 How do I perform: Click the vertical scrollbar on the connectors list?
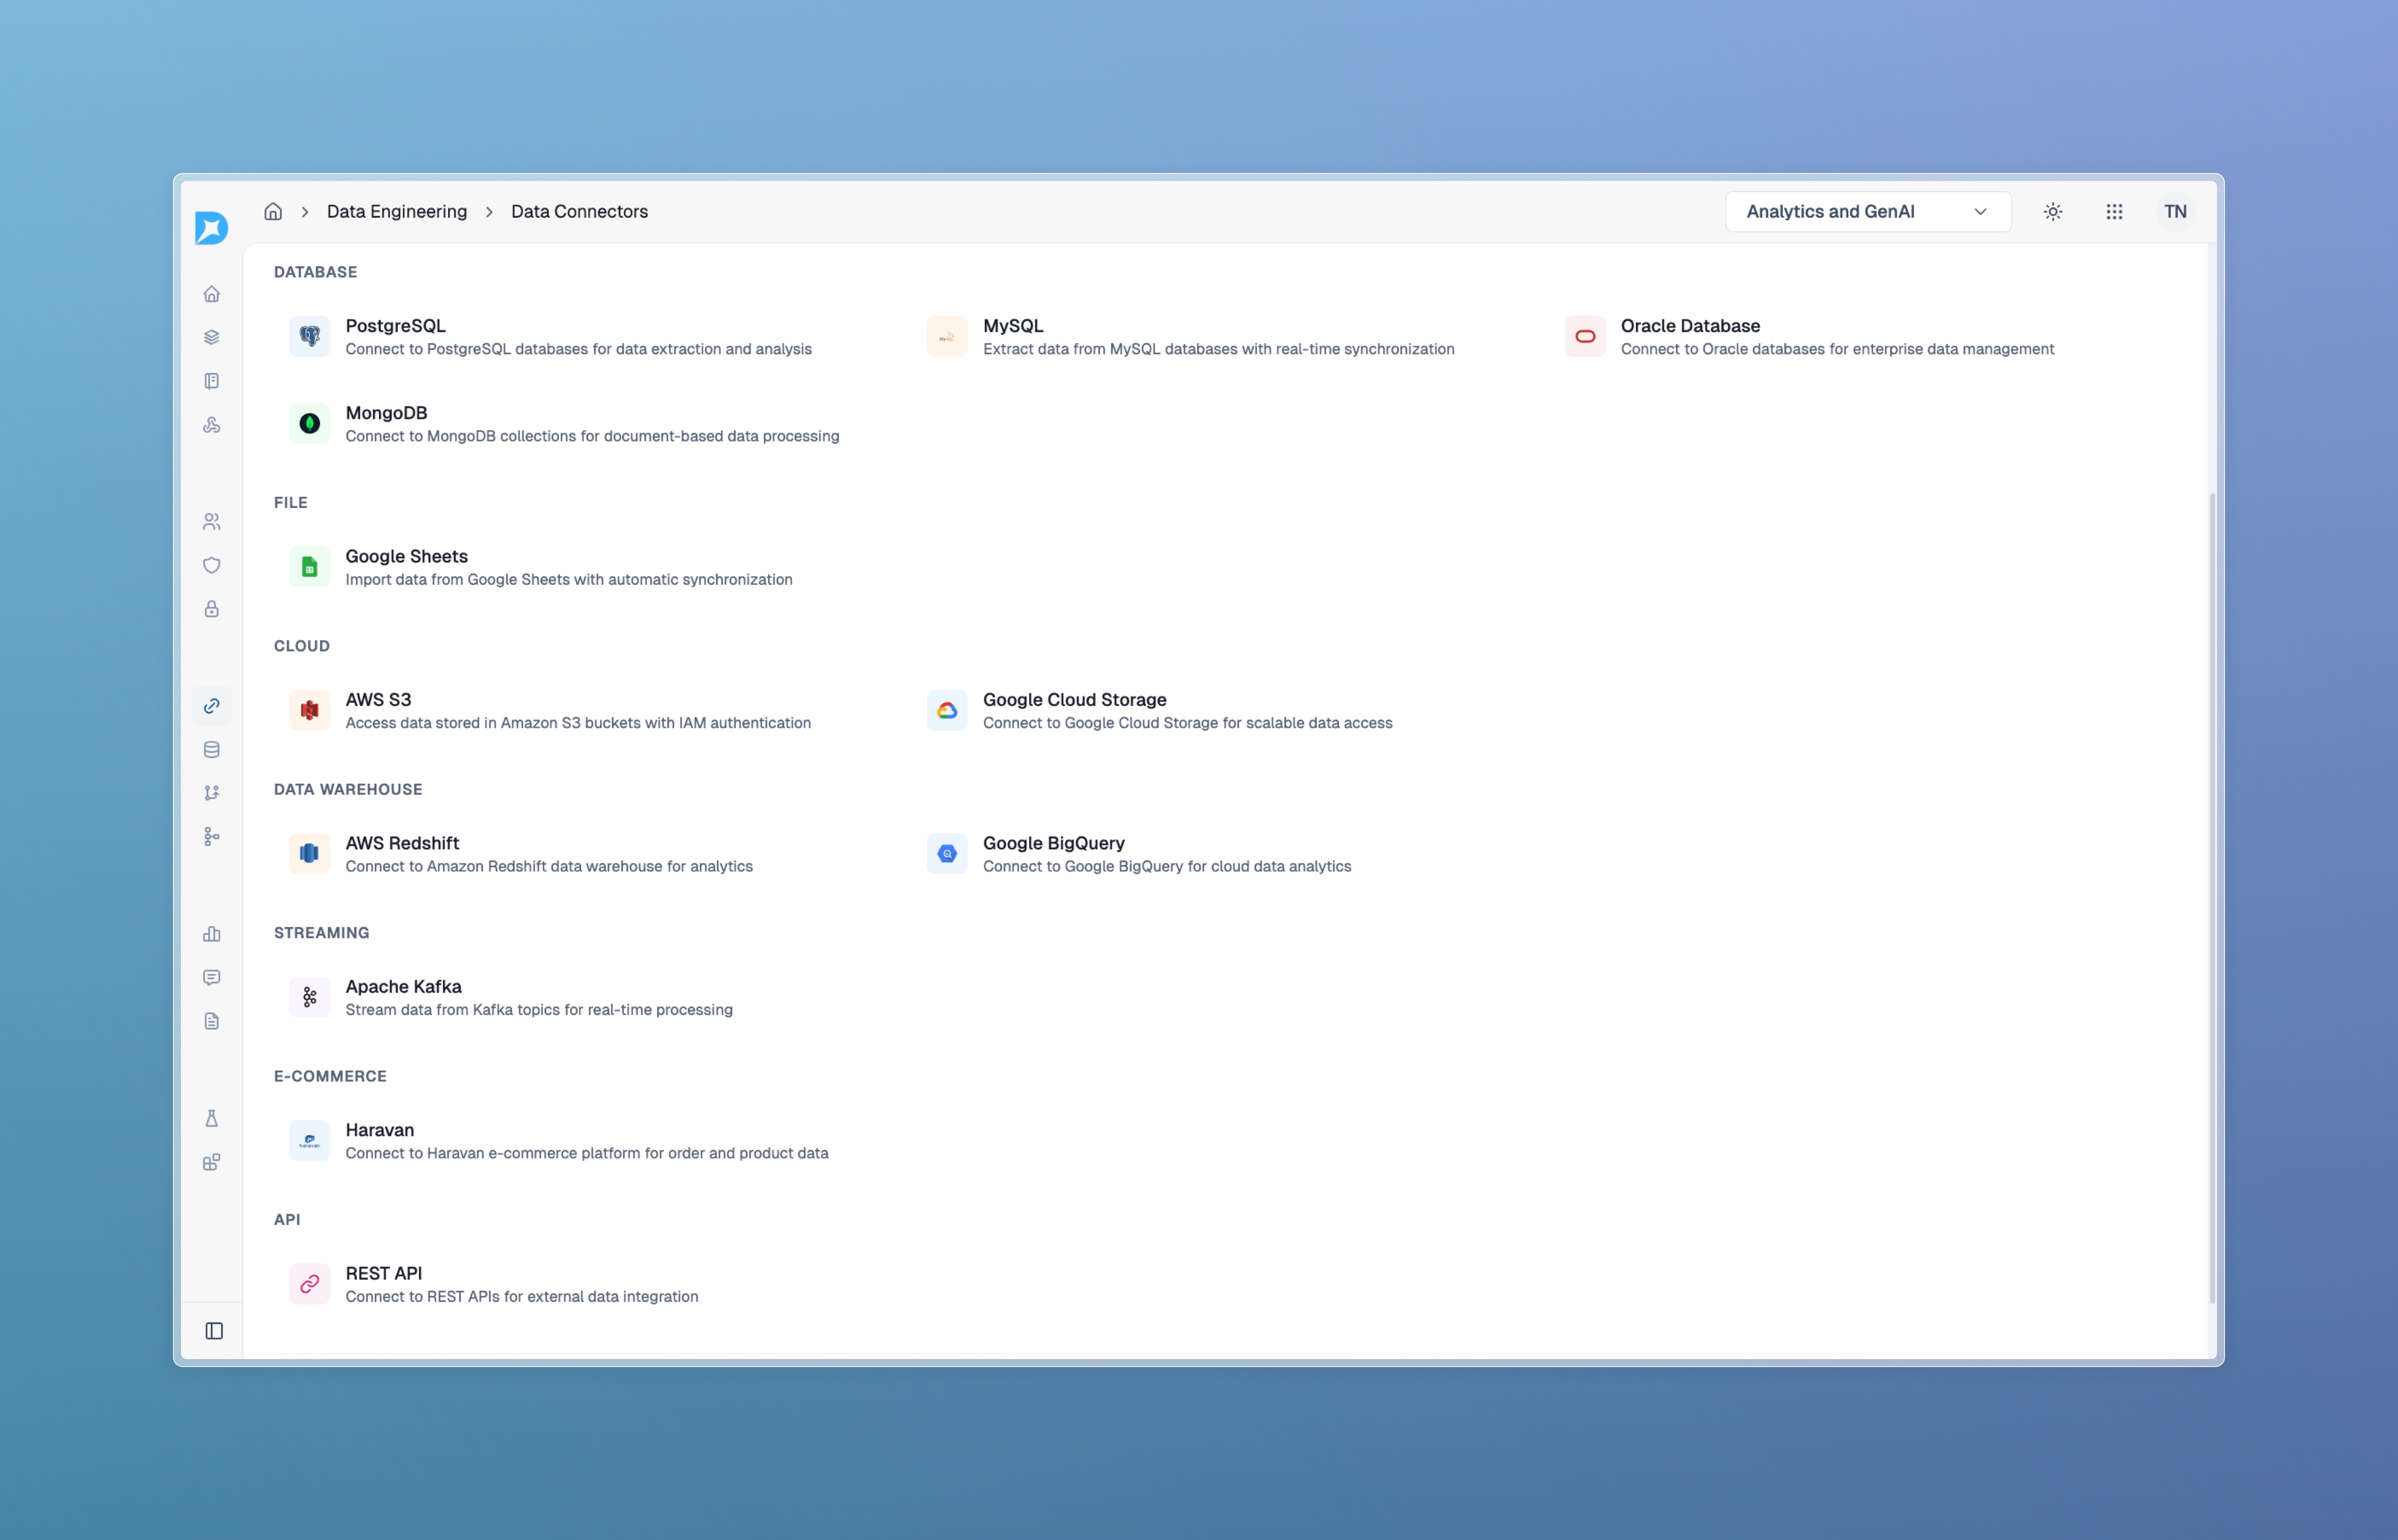2212,897
